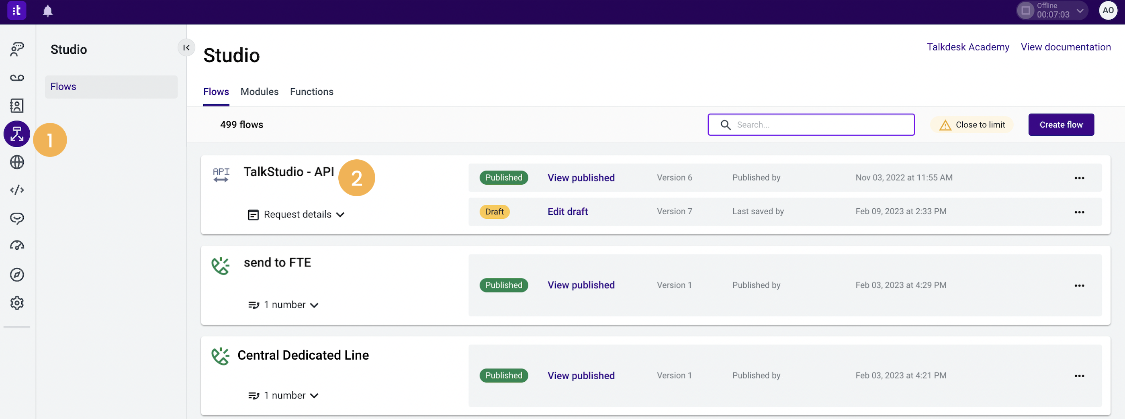Open more options for TalkStudio Version 6
The width and height of the screenshot is (1125, 419).
click(x=1079, y=178)
